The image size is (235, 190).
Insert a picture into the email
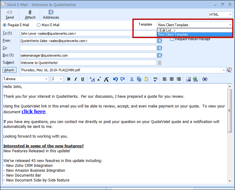coord(188,79)
